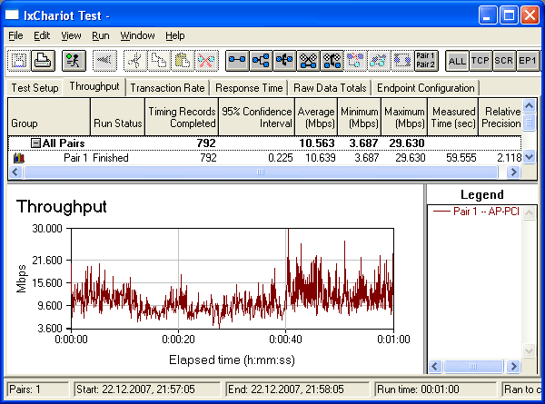
Task: Click the Legend horizontal scrollbar thumb
Action: point(473,366)
